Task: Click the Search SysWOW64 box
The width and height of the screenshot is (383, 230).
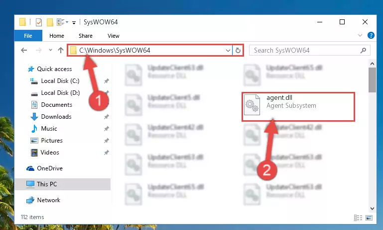Action: (309, 51)
